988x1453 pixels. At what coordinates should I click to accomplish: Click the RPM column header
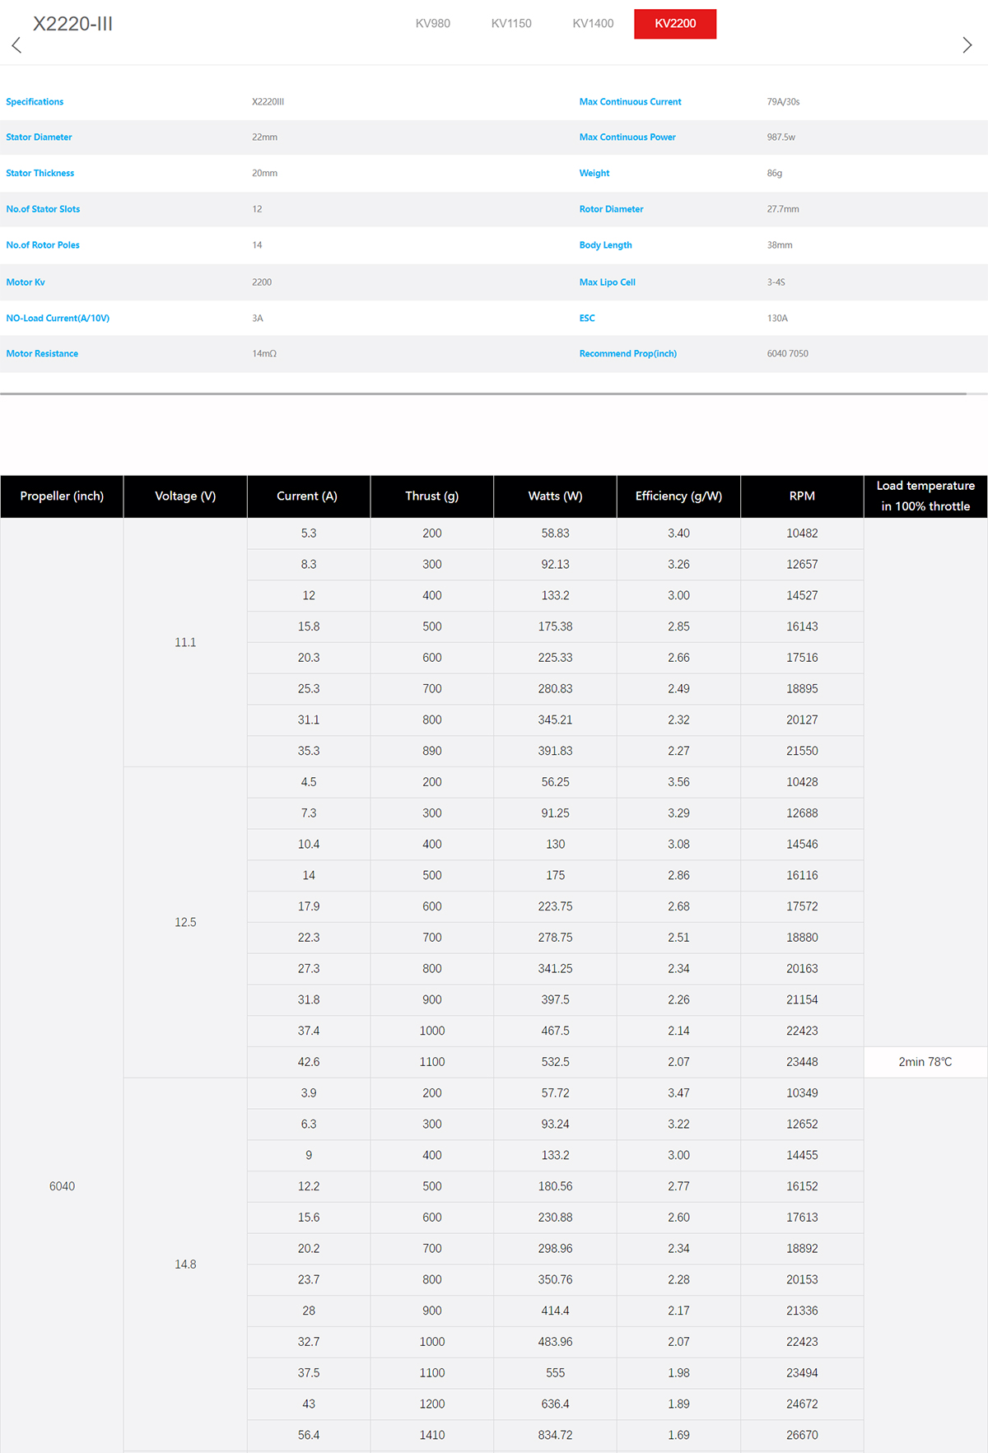pyautogui.click(x=802, y=496)
